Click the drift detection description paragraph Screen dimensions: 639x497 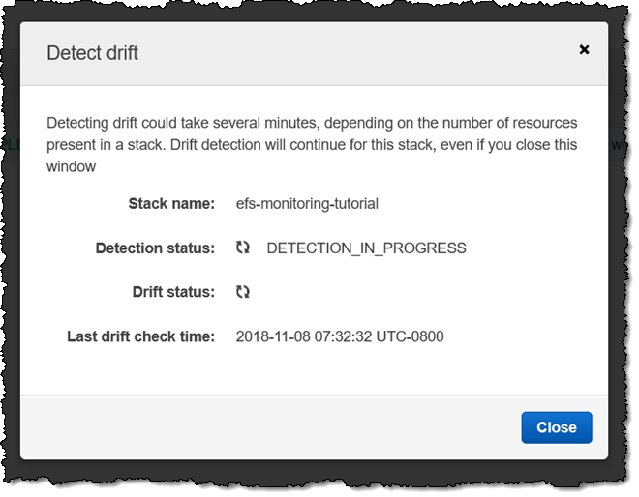(x=312, y=145)
